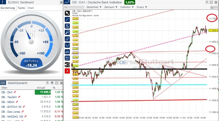Click the chart window line-chart icon
219x121 pixels.
tap(67, 2)
